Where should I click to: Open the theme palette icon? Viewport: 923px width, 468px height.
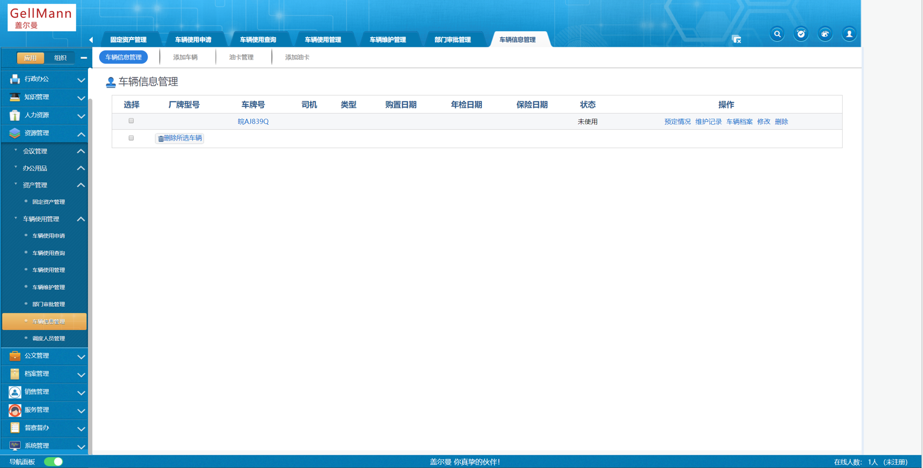point(825,34)
